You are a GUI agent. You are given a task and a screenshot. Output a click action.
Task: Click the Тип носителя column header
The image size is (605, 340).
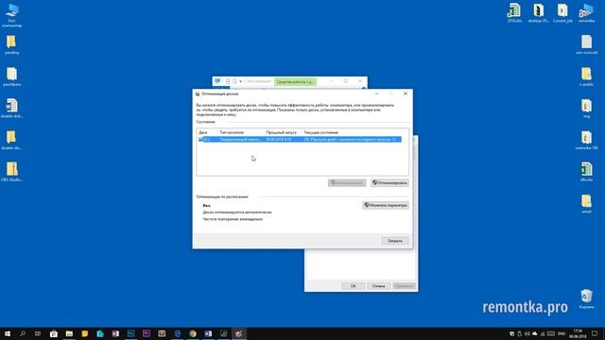232,132
